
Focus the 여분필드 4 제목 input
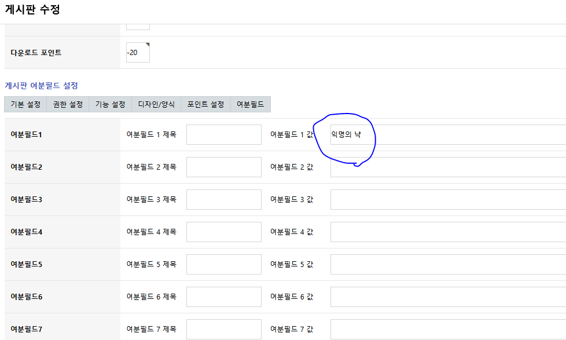[x=223, y=232]
